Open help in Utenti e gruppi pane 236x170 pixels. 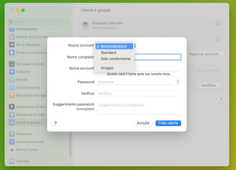221,99
